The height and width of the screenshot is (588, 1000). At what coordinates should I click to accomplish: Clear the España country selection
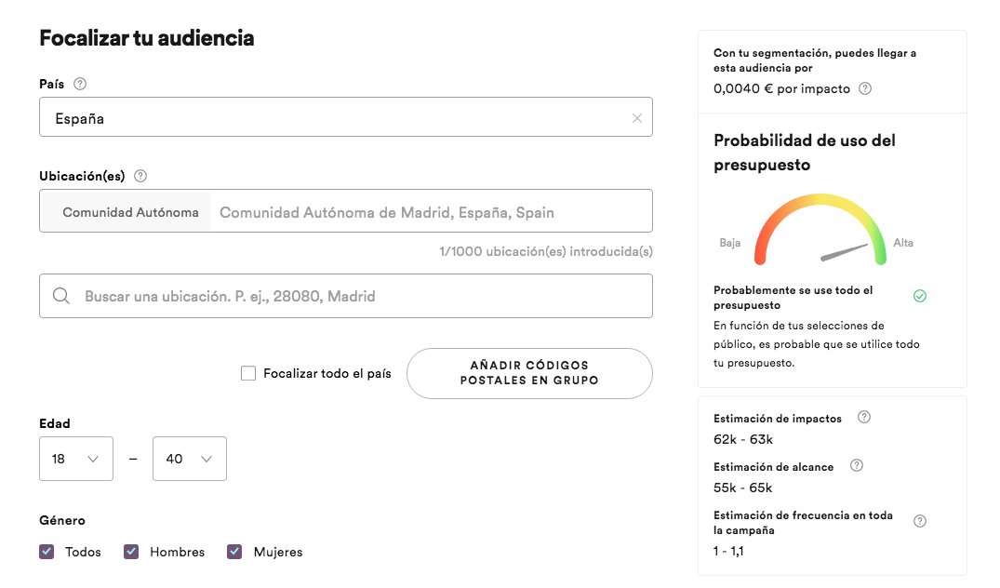pos(637,118)
